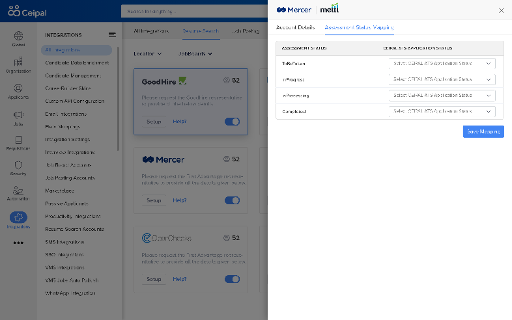Viewport: 512px width, 320px height.
Task: Open the Jobs sidebar icon
Action: click(x=18, y=118)
